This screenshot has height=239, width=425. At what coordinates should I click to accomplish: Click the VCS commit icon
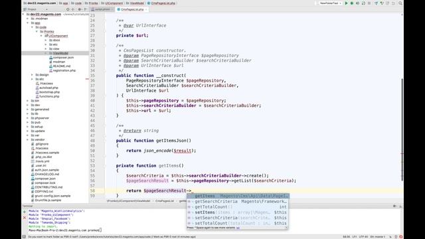coord(382,3)
